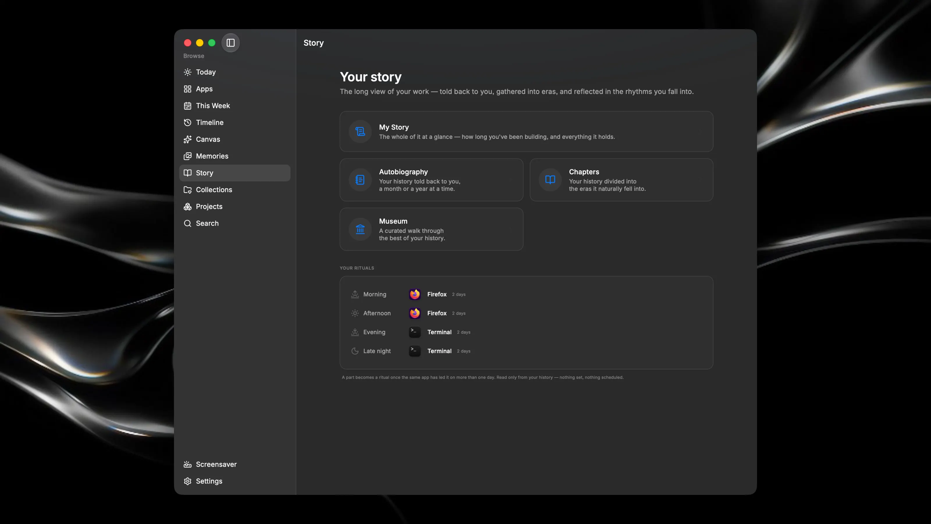Click the Museum building icon
Image resolution: width=931 pixels, height=524 pixels.
(x=360, y=229)
